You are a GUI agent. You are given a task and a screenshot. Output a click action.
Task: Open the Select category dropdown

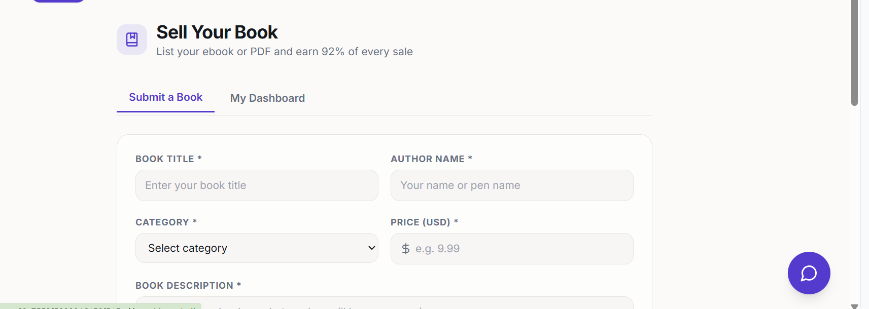pyautogui.click(x=257, y=248)
